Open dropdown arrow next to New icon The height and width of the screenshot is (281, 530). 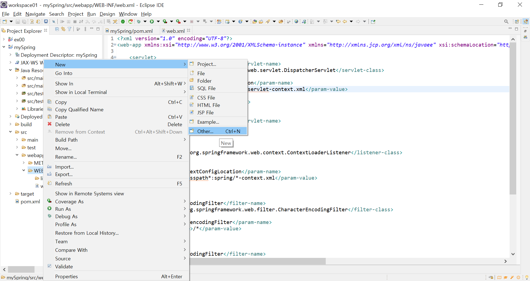[x=11, y=21]
